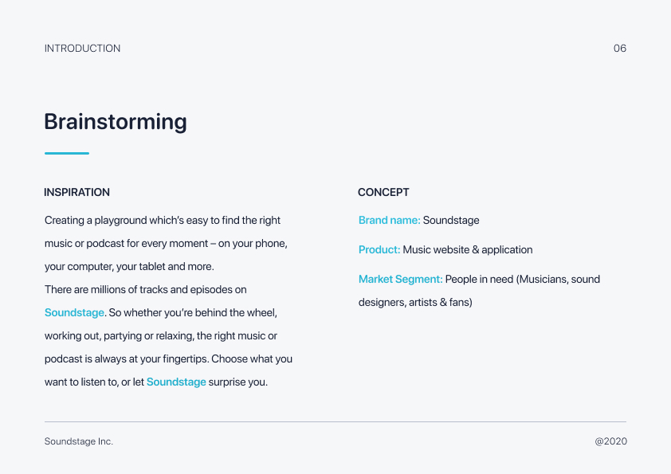Click 'podcast is always at your fingertips' line
671x474 pixels.
(x=169, y=359)
